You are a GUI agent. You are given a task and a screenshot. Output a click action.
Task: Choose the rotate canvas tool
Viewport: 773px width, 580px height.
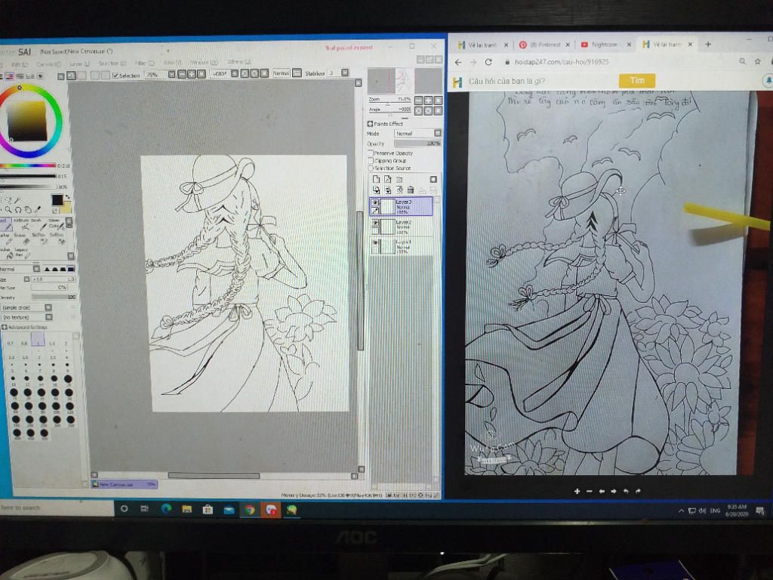click(x=18, y=210)
